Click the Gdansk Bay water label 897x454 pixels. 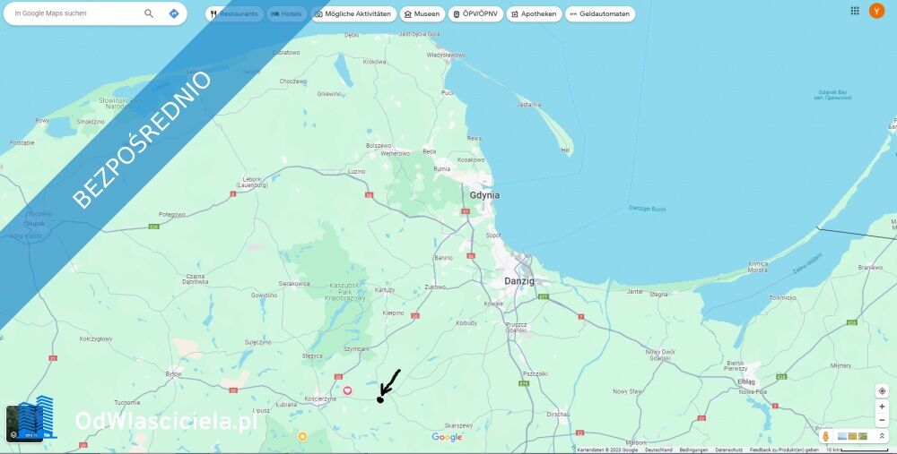[832, 95]
